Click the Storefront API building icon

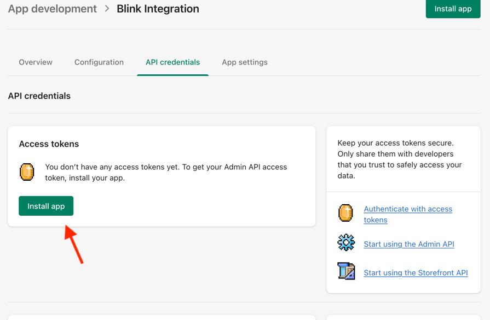click(x=346, y=271)
